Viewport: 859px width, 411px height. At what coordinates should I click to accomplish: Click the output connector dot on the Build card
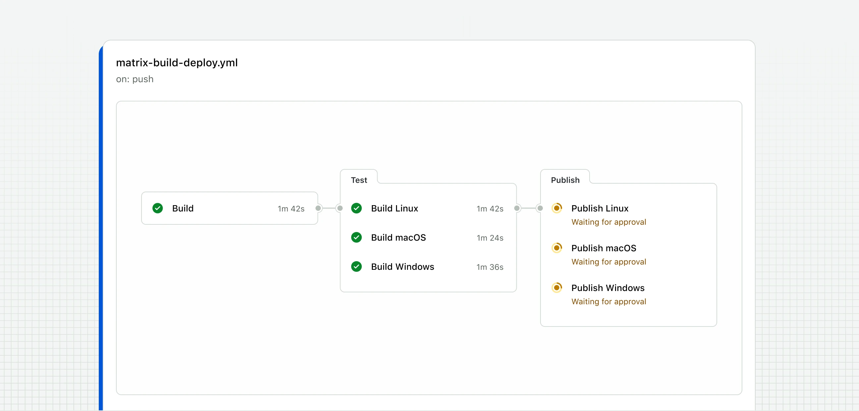[318, 208]
